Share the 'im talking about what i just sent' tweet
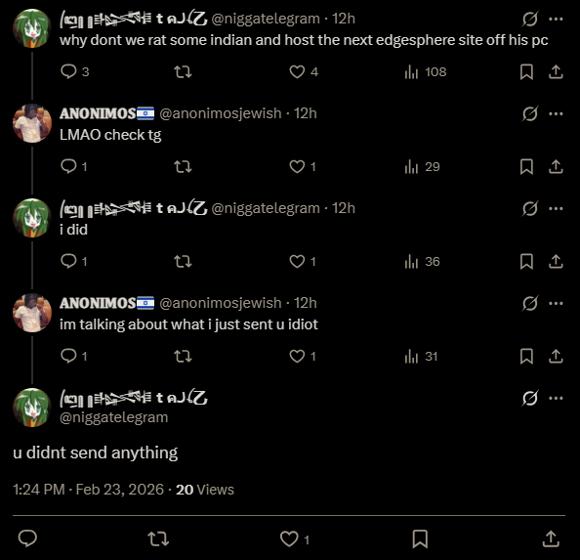 556,356
